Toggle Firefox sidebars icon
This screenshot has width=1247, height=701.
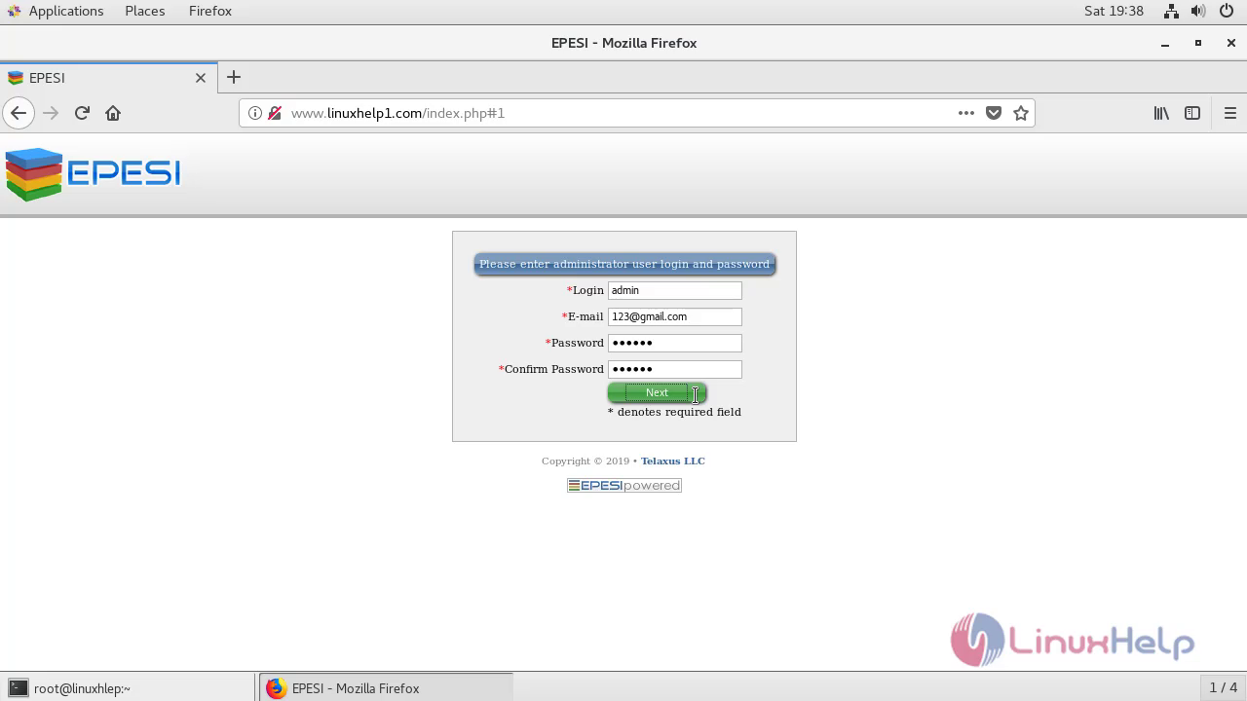(1192, 113)
